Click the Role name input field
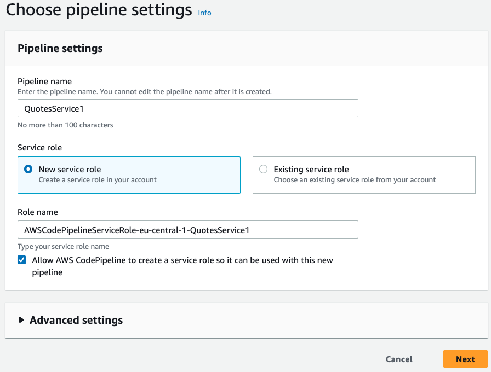 click(x=187, y=230)
